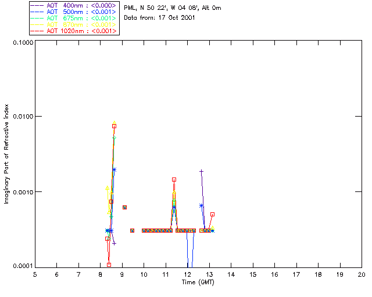This screenshot has width=372, height=297.
Task: Click the 'Imaginary Part of Refractive Index' axis title
Action: (6, 154)
